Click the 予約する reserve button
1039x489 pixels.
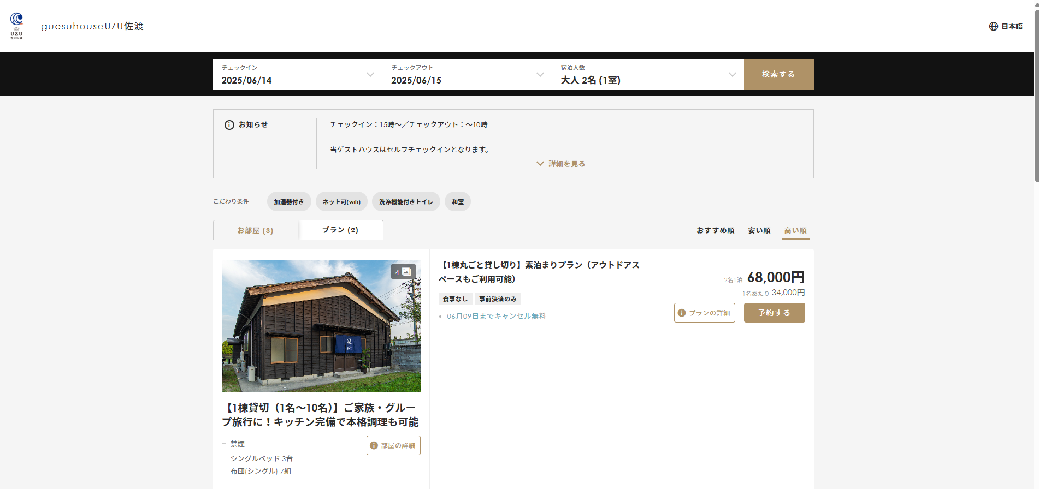coord(775,313)
